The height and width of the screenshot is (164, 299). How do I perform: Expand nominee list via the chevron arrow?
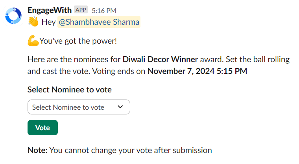click(x=120, y=107)
